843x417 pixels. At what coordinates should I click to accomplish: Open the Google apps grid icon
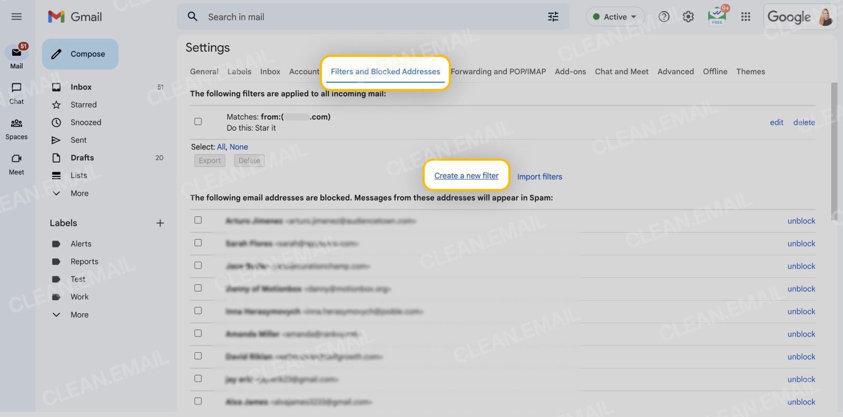pos(746,17)
